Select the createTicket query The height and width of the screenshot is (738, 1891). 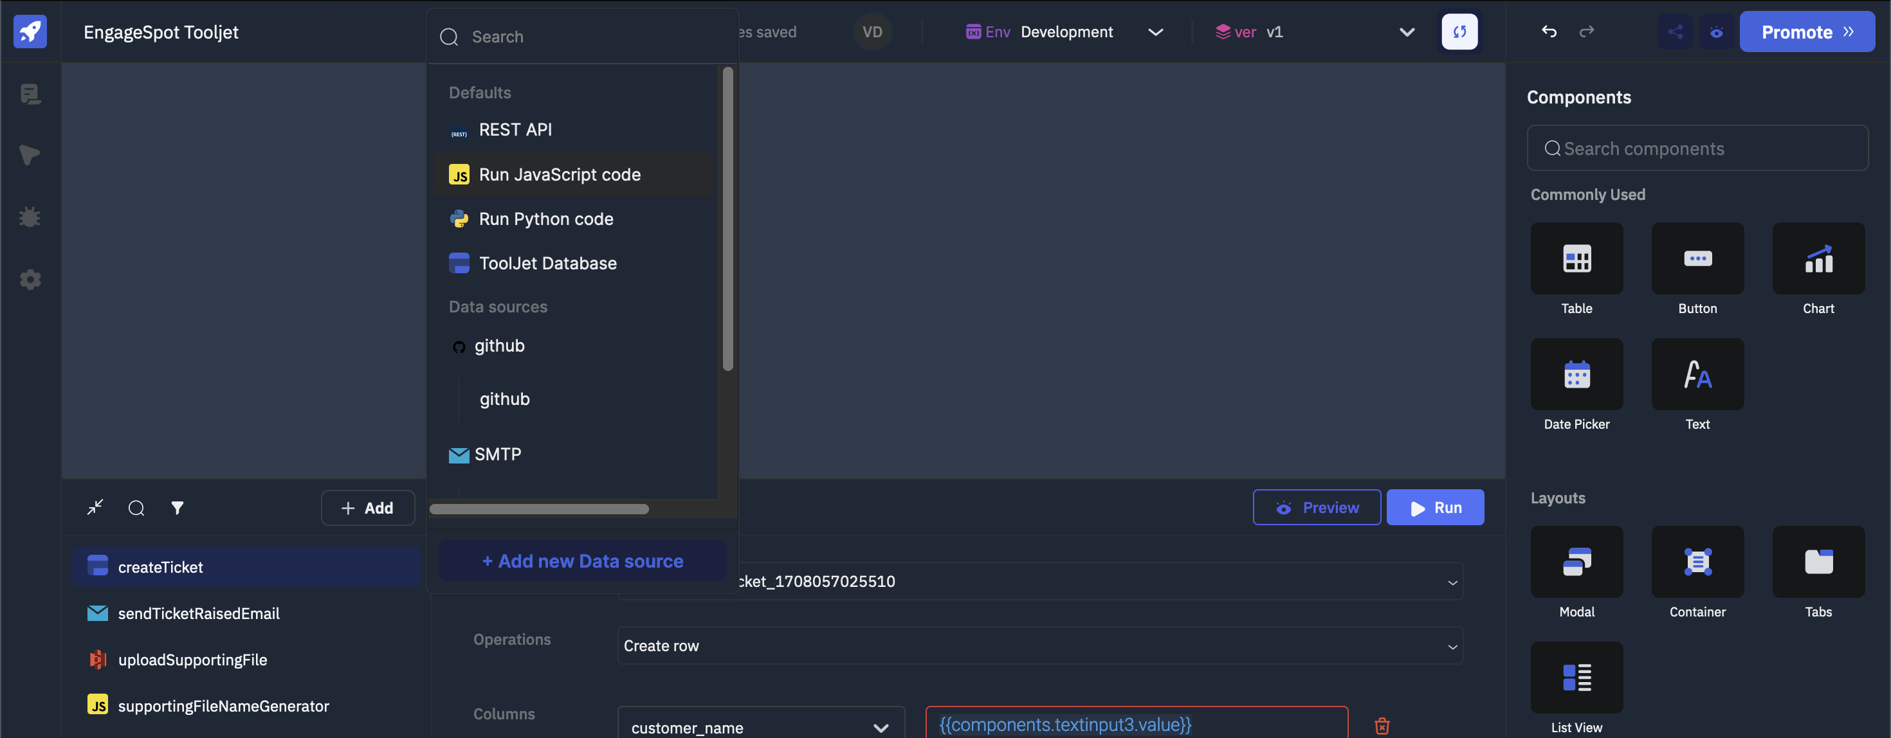[246, 567]
